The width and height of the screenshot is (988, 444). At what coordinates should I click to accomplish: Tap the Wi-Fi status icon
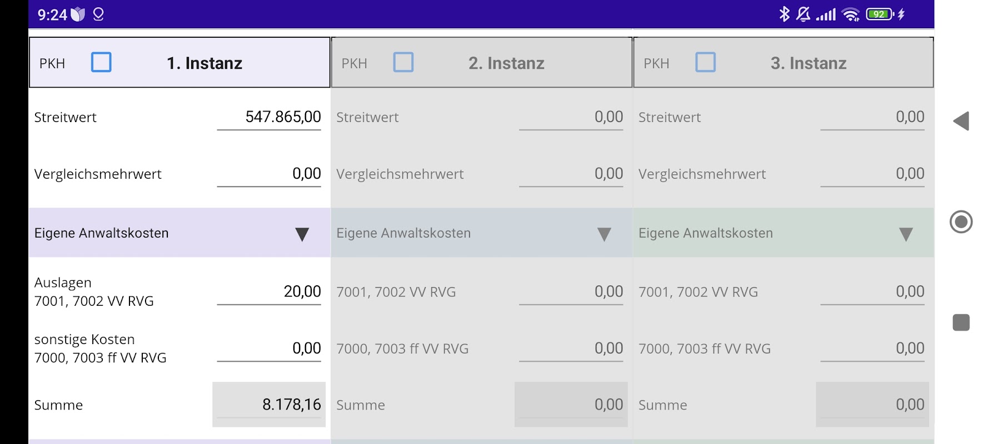(850, 14)
